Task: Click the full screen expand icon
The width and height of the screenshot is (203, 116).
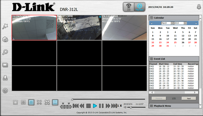Action: (47, 102)
